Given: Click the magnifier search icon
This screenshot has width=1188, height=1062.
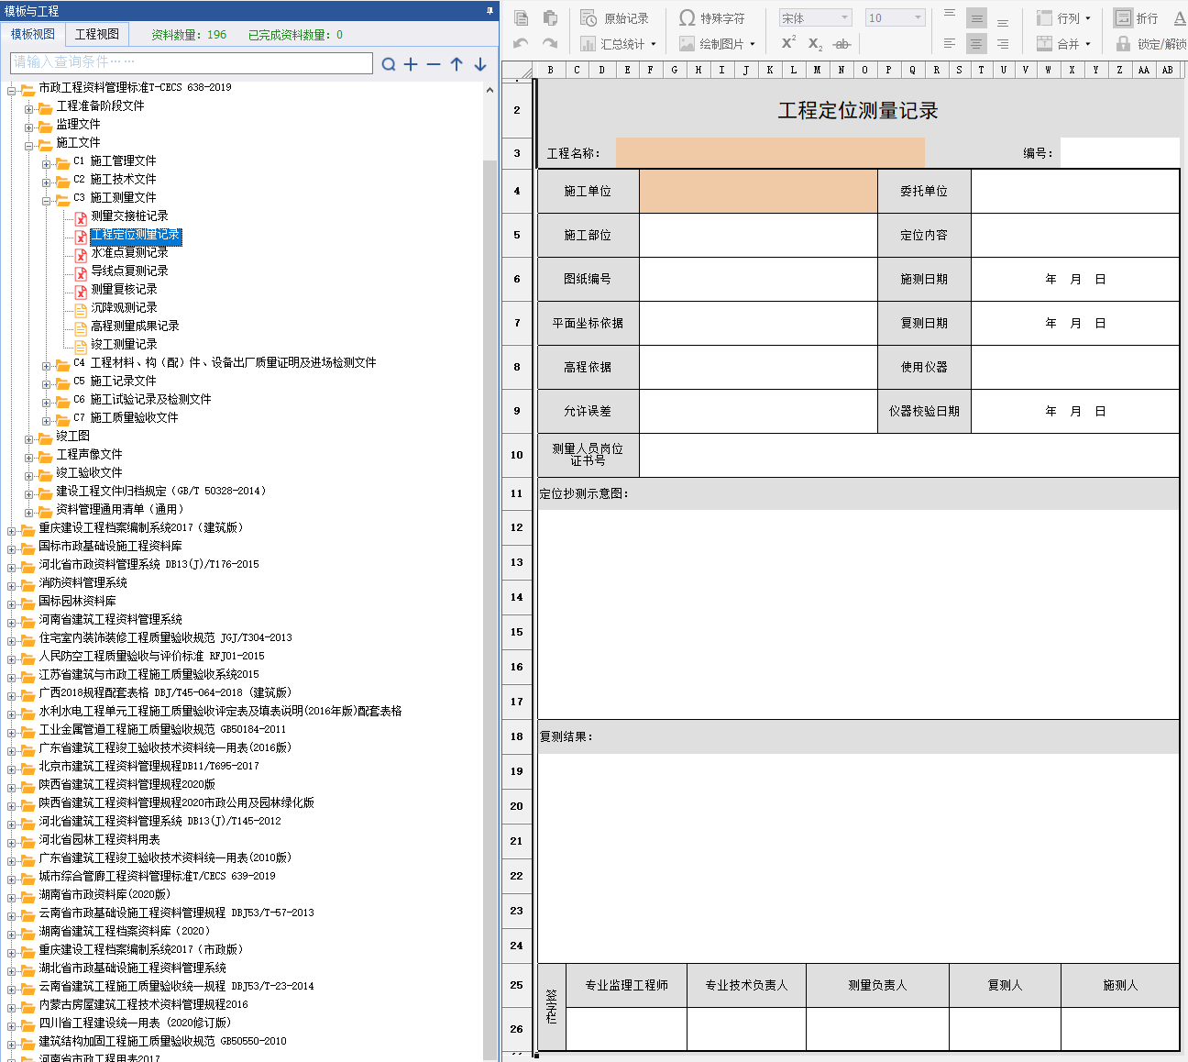Looking at the screenshot, I should tap(389, 64).
